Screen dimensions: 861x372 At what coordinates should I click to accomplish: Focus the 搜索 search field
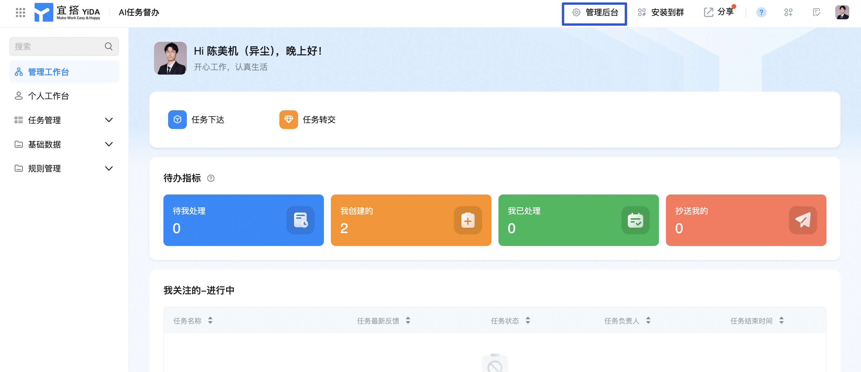(64, 46)
